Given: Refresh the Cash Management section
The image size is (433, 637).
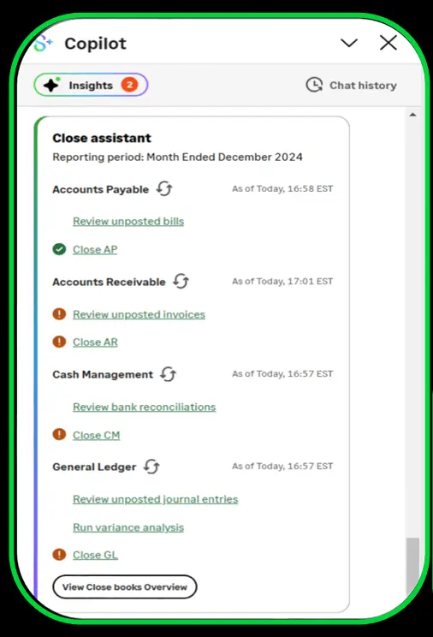Looking at the screenshot, I should click(x=169, y=374).
